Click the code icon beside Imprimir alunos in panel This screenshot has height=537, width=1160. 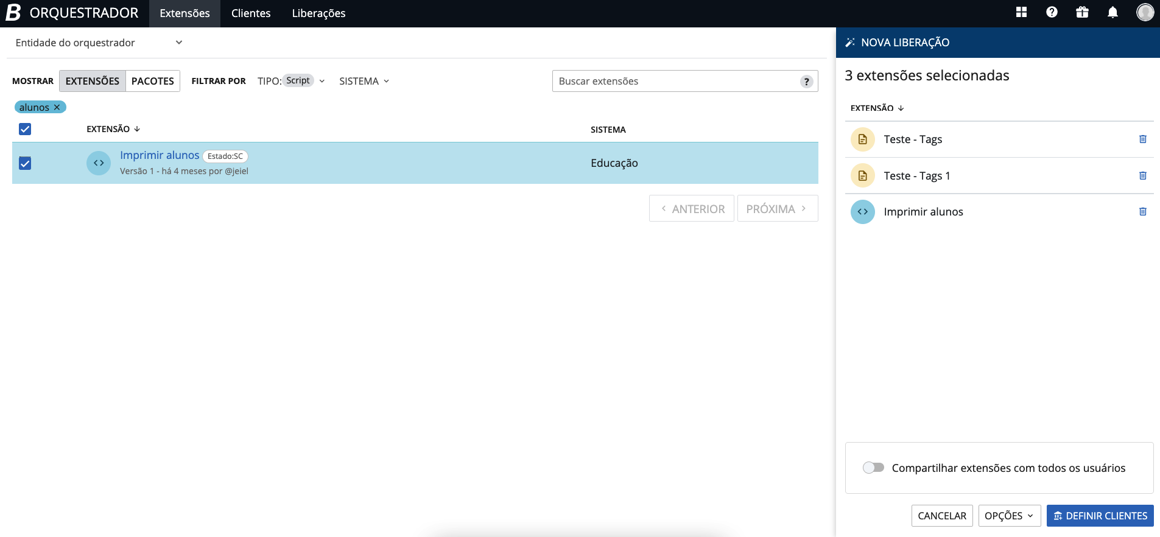tap(862, 212)
